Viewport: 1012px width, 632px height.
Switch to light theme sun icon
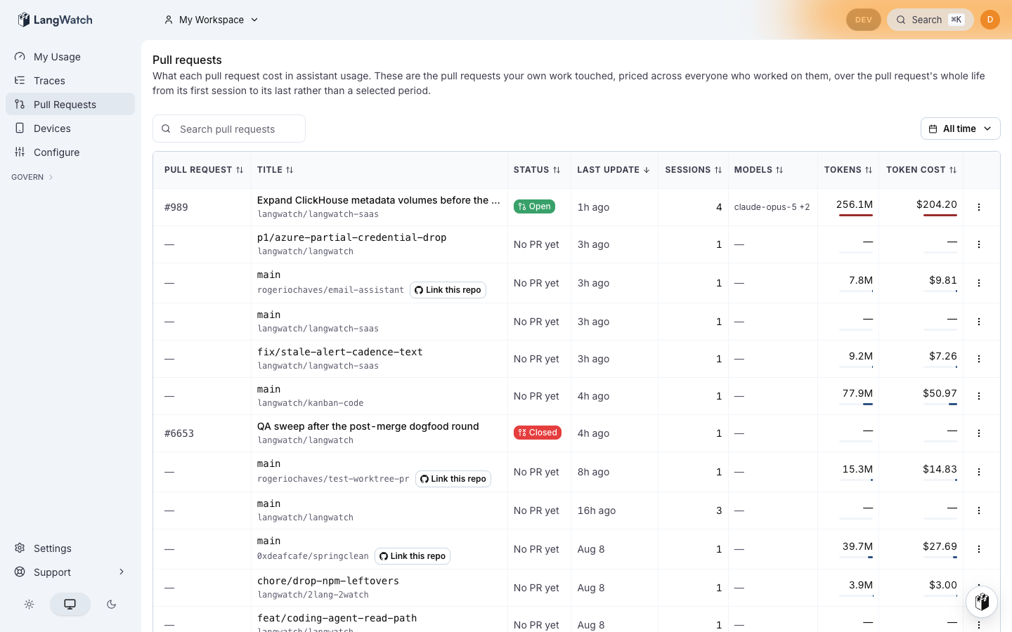[x=29, y=604]
